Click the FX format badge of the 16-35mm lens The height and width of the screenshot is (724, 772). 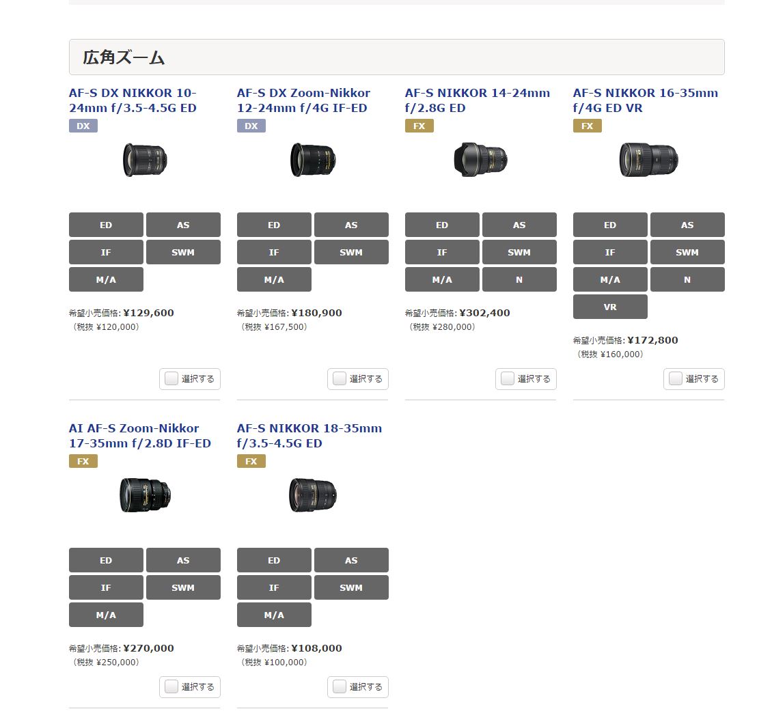tap(588, 126)
